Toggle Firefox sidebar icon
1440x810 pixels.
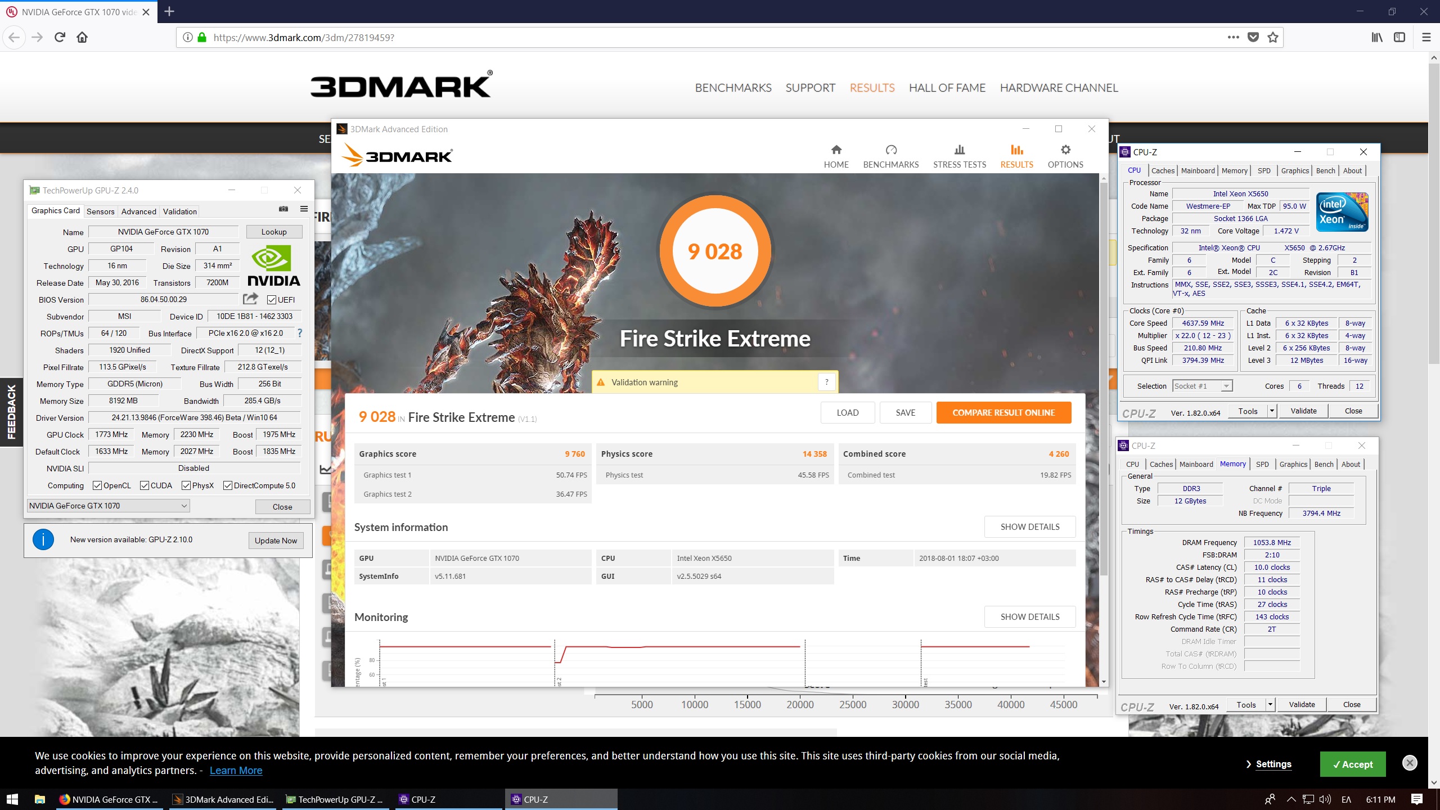coord(1399,37)
